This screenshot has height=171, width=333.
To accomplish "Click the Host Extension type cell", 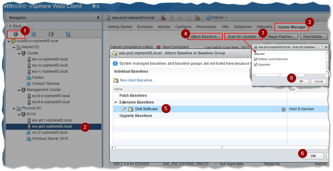I will (x=301, y=109).
